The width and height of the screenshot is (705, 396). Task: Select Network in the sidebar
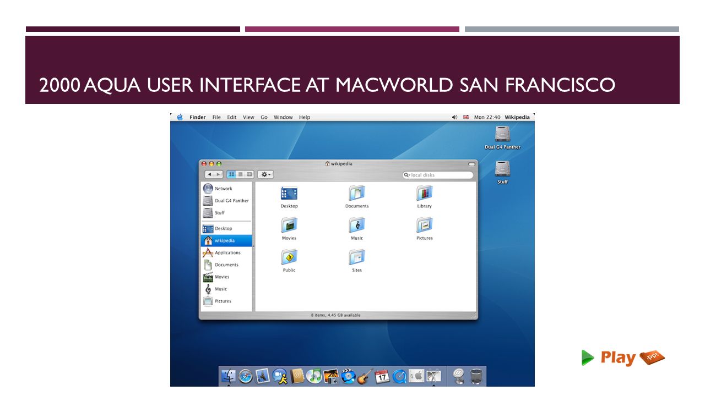point(226,189)
